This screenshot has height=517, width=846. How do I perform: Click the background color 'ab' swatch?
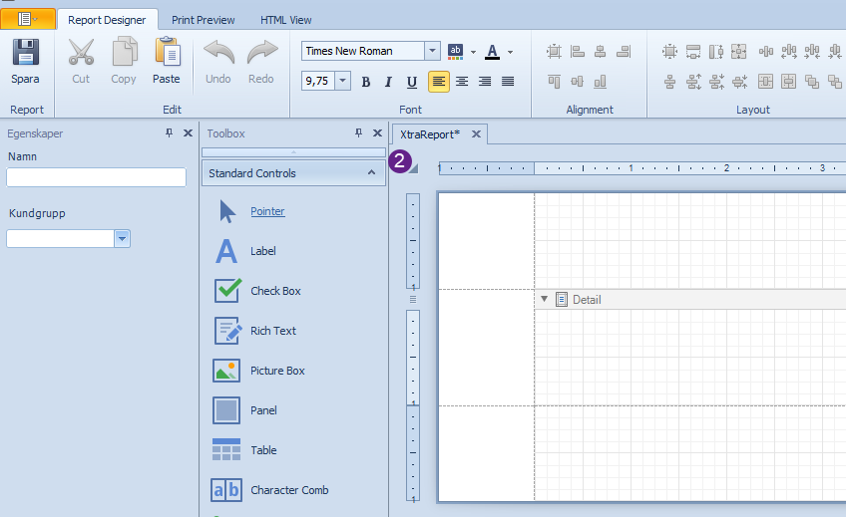(x=455, y=52)
